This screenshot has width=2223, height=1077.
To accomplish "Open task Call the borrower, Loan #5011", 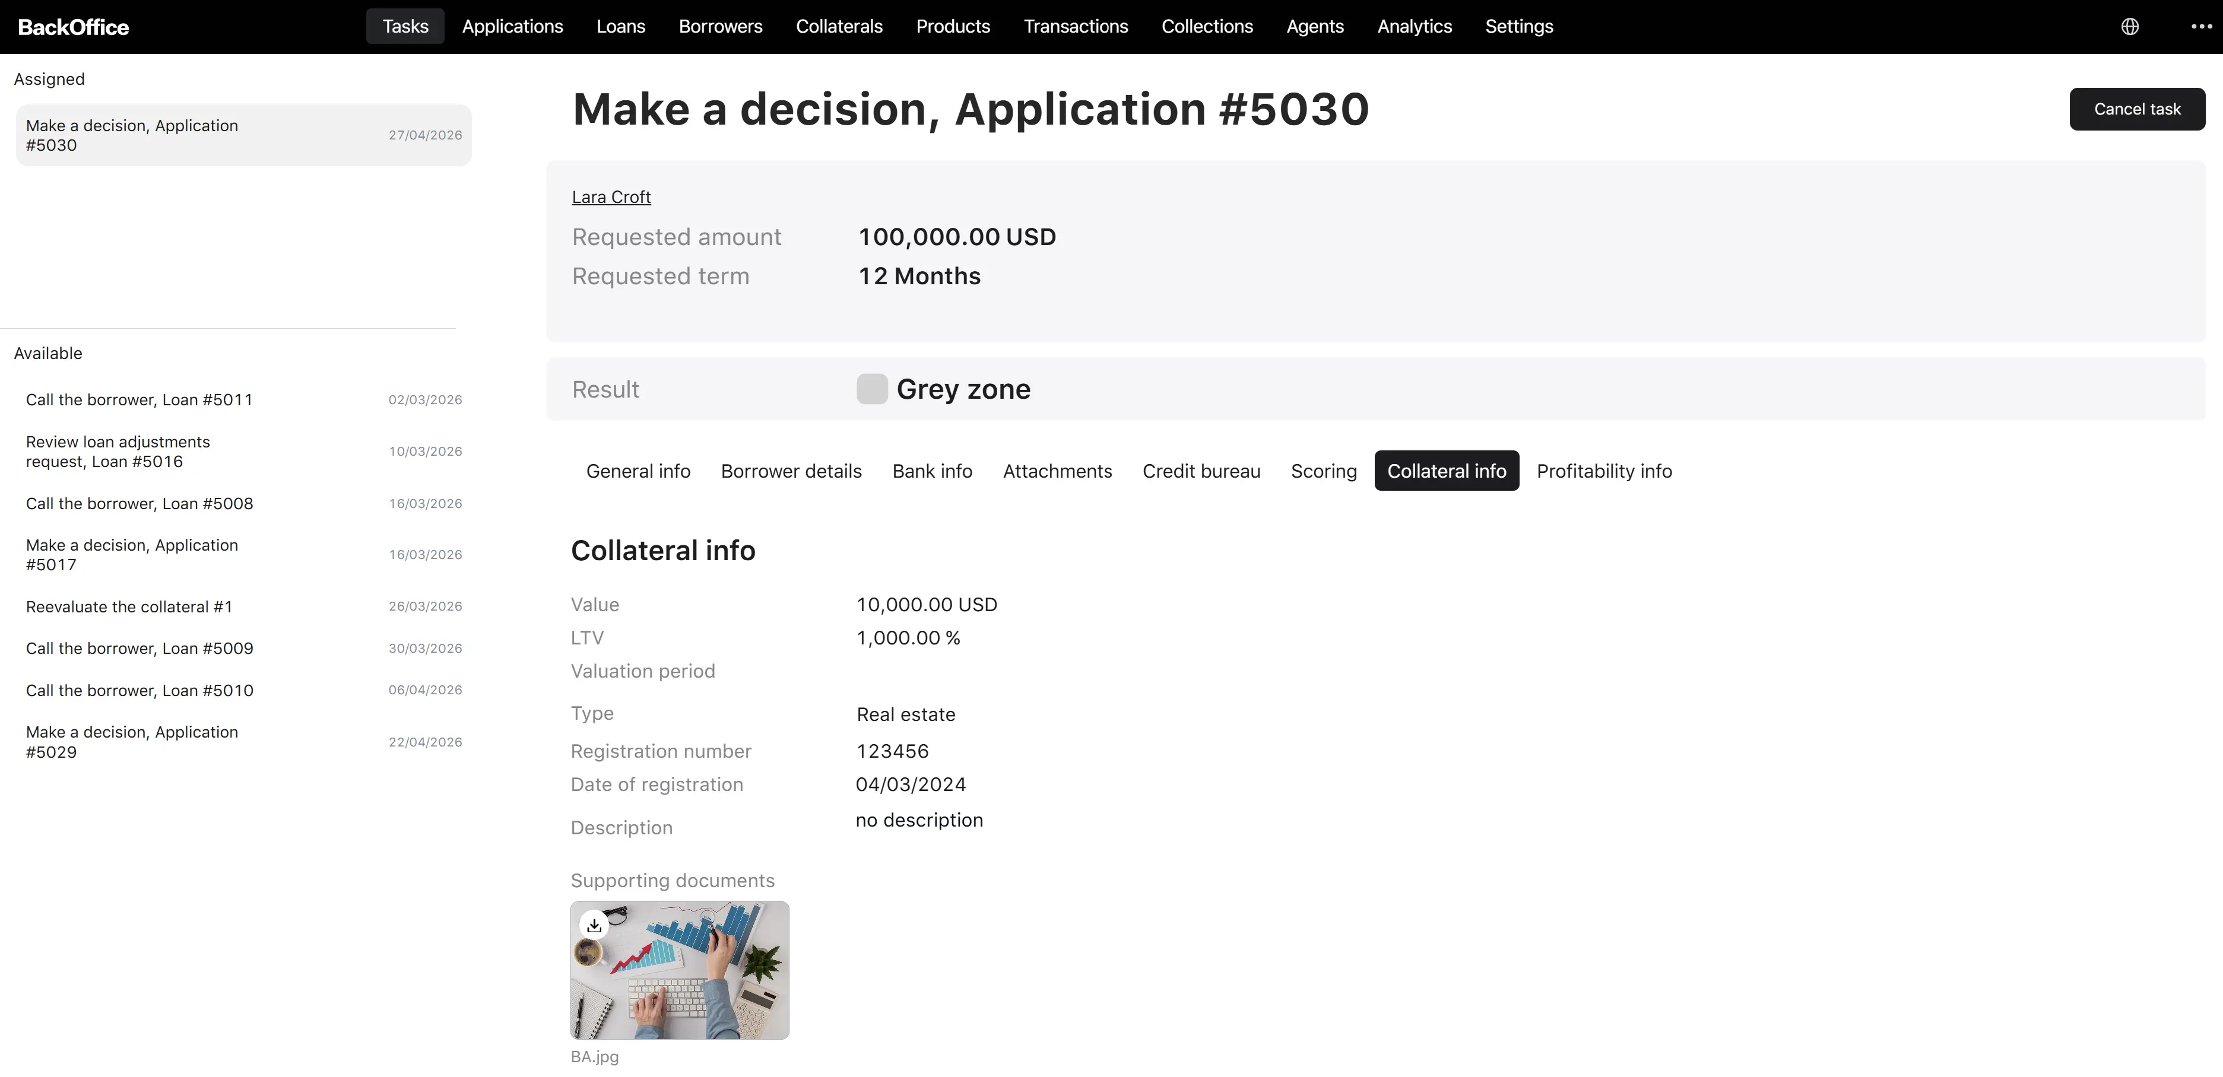I will 243,399.
